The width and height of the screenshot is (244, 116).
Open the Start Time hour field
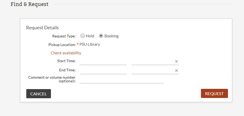coord(153,61)
